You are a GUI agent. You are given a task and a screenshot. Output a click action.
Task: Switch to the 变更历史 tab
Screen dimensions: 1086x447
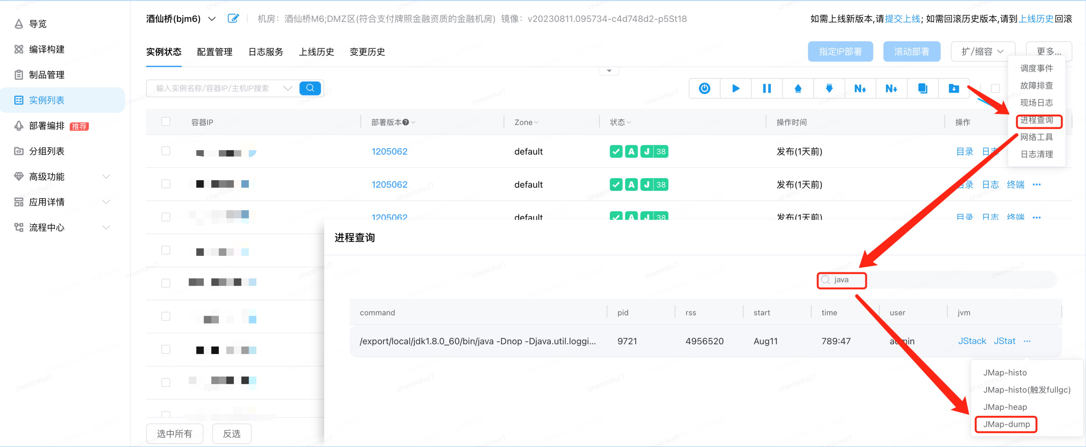pos(367,52)
